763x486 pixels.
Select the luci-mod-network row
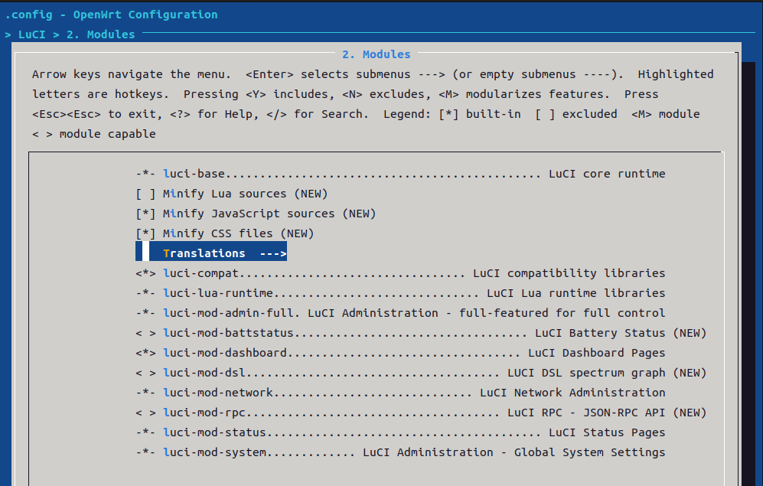point(400,393)
